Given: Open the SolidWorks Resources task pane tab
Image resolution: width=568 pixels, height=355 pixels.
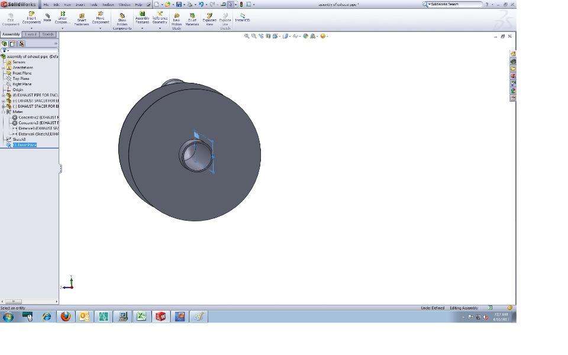Looking at the screenshot, I should click(x=513, y=54).
